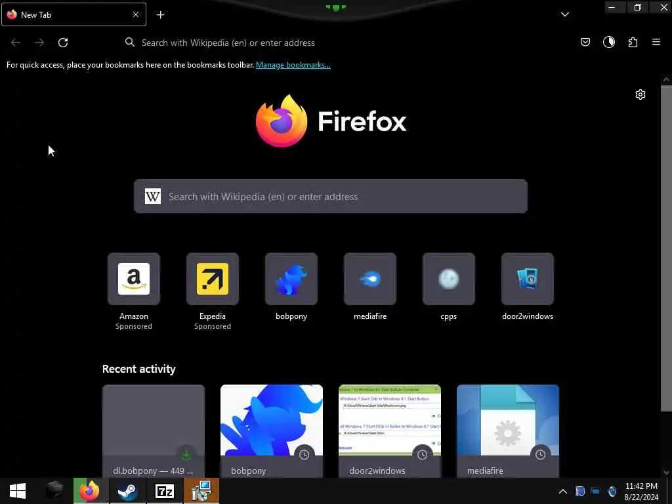
Task: Expand the hidden system tray icons
Action: (x=562, y=492)
